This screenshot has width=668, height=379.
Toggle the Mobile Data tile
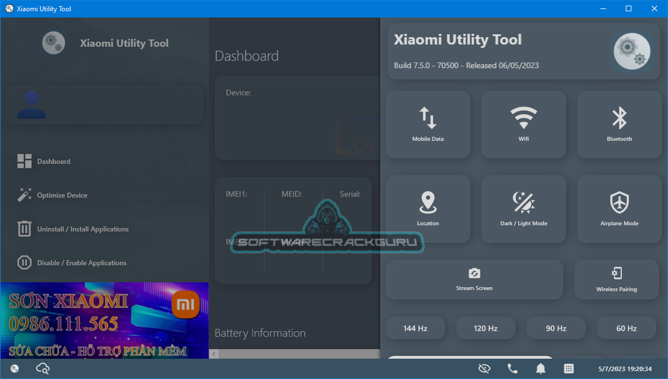pos(427,124)
